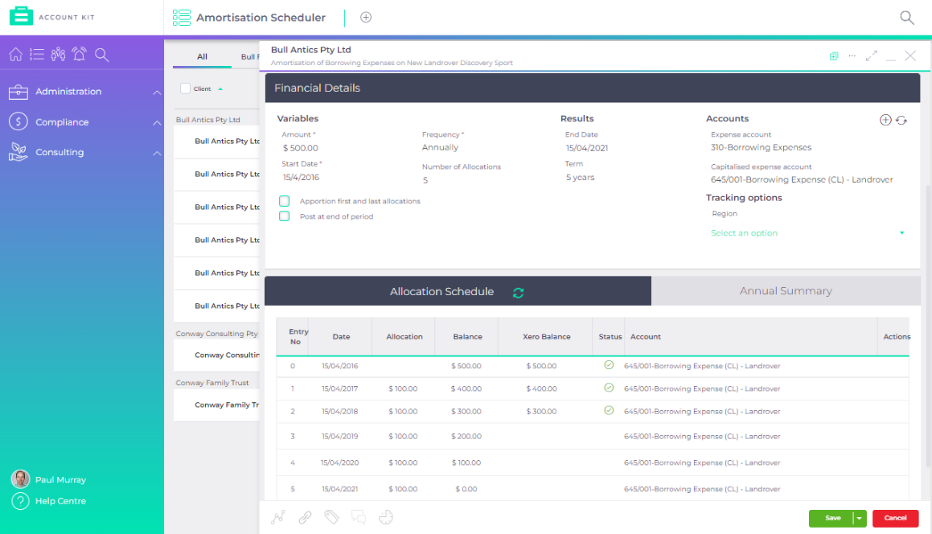Switch to the Annual Summary tab
Screen dimensions: 932x534
[x=785, y=291]
